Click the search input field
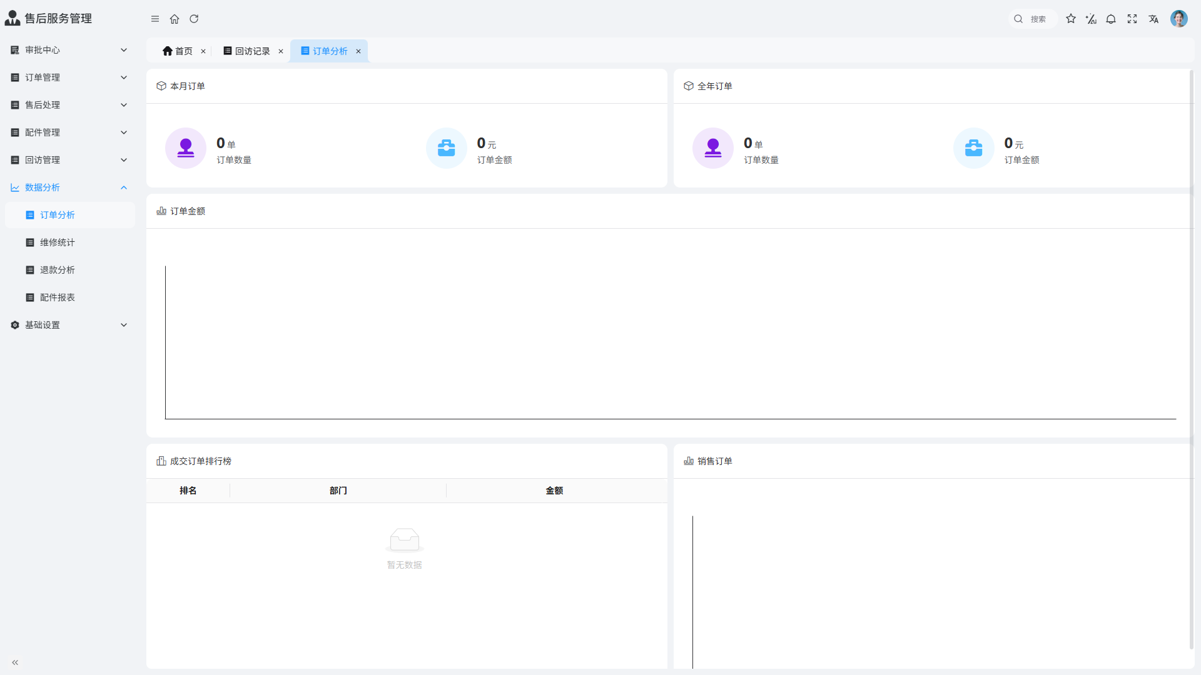The image size is (1201, 675). point(1033,19)
